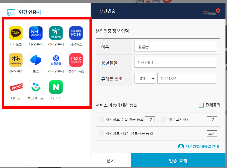Toggle 기타 고지사항 consent radio
This screenshot has height=168, width=227.
pos(163,119)
